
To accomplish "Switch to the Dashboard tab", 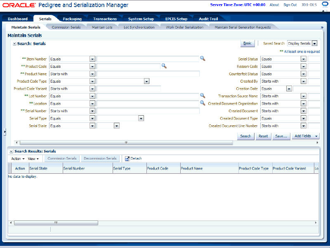I will 18,19.
